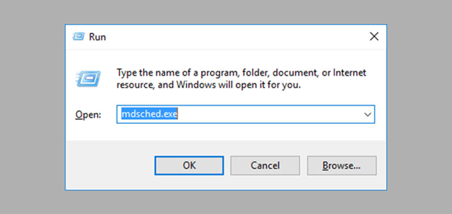Open the file picker via Browse...
This screenshot has width=452, height=214.
point(342,165)
